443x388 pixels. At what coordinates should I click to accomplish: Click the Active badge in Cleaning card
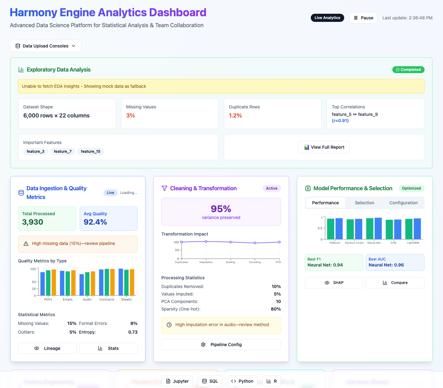point(272,188)
